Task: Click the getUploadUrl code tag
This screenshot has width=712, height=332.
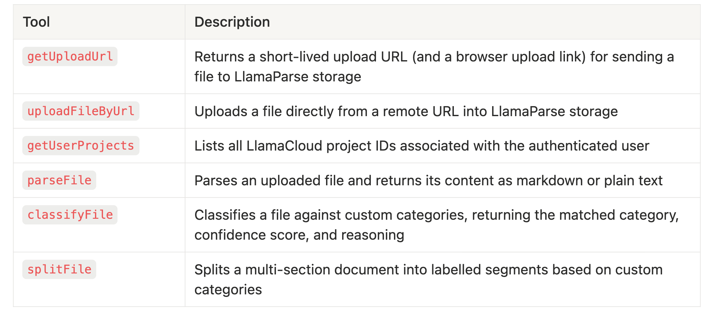Action: (70, 57)
